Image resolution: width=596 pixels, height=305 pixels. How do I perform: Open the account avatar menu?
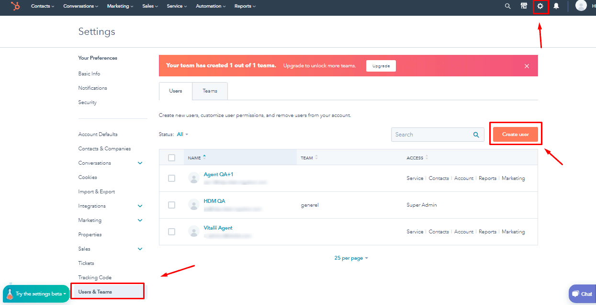point(581,6)
